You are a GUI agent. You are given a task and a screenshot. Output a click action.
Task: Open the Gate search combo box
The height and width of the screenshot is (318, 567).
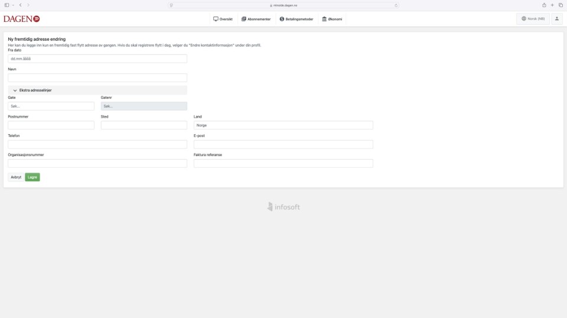click(51, 106)
